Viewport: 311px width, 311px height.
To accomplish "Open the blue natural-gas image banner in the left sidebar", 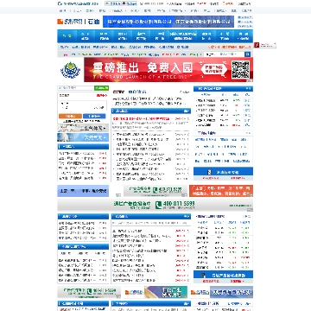I will (83, 137).
